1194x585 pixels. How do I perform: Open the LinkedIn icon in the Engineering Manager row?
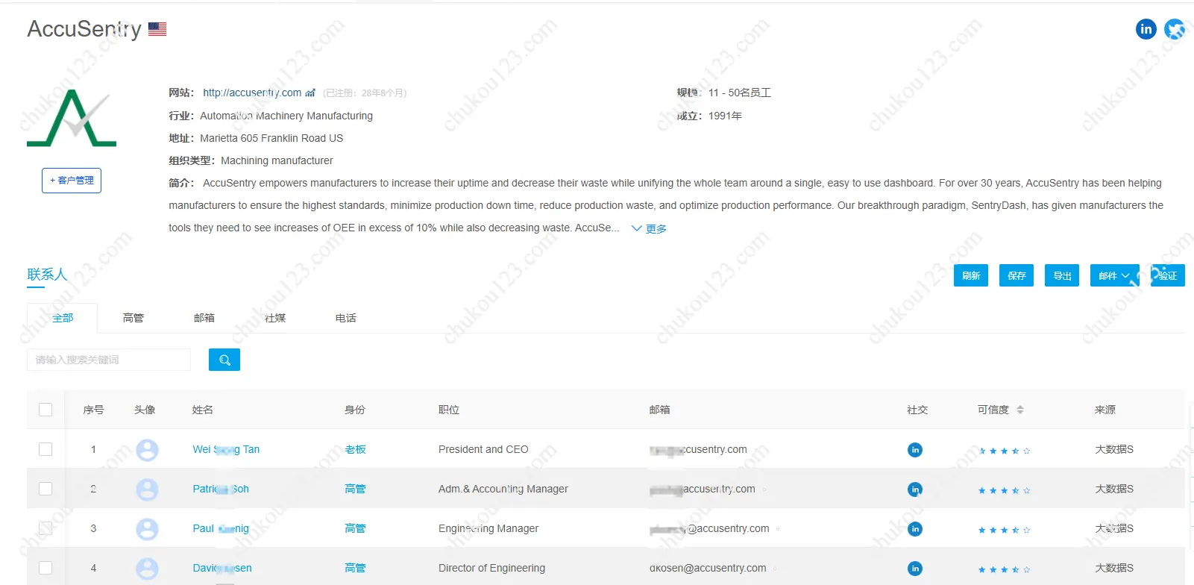pyautogui.click(x=914, y=529)
